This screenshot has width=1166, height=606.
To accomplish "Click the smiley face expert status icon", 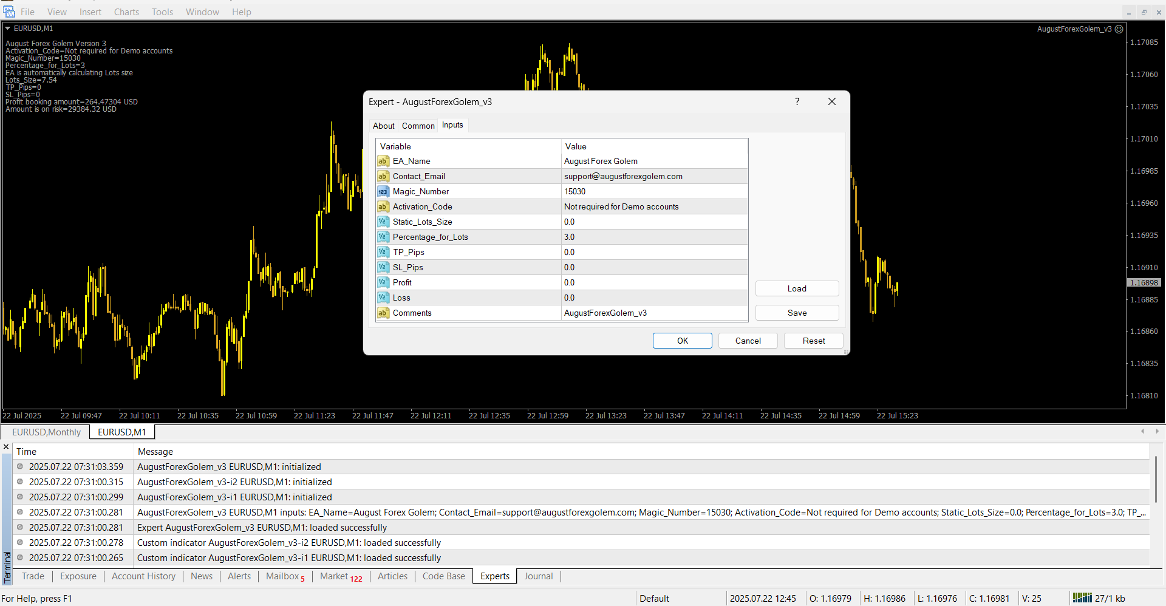I will coord(1119,29).
